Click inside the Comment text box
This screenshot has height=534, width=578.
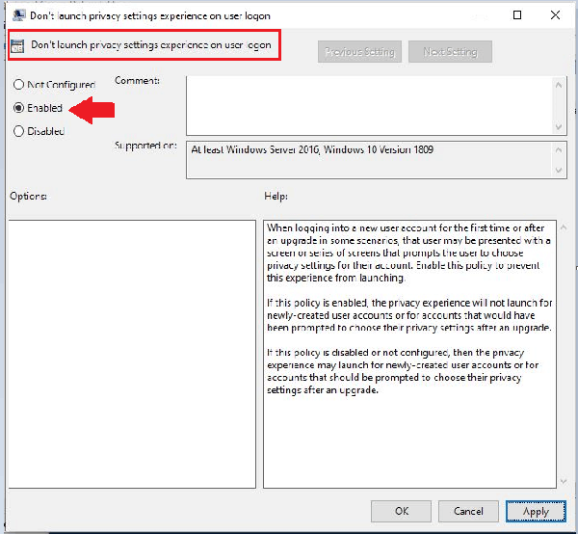point(366,104)
